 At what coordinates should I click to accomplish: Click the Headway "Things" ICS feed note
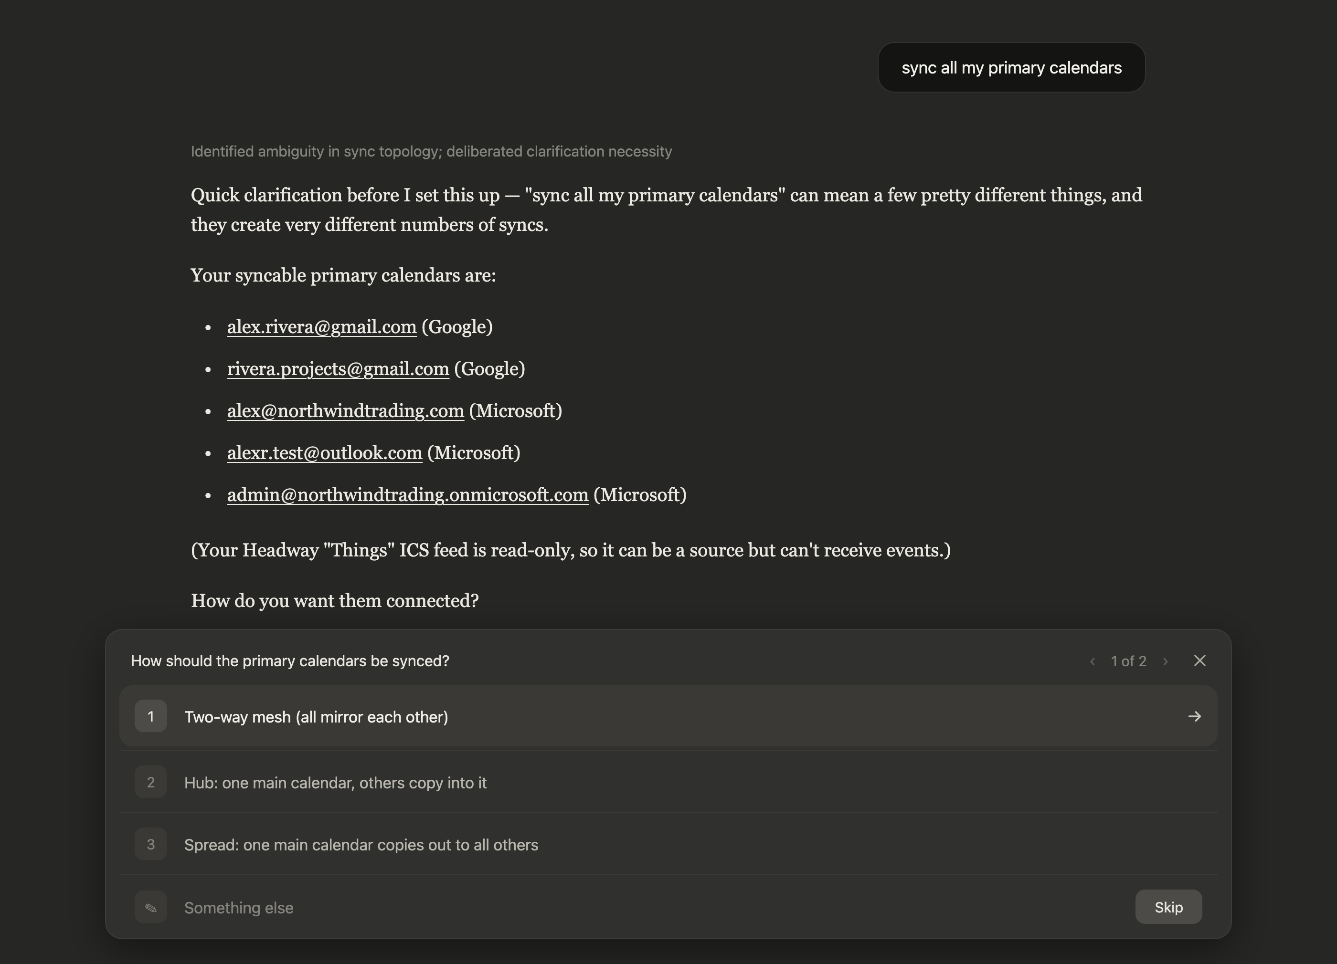pos(571,550)
